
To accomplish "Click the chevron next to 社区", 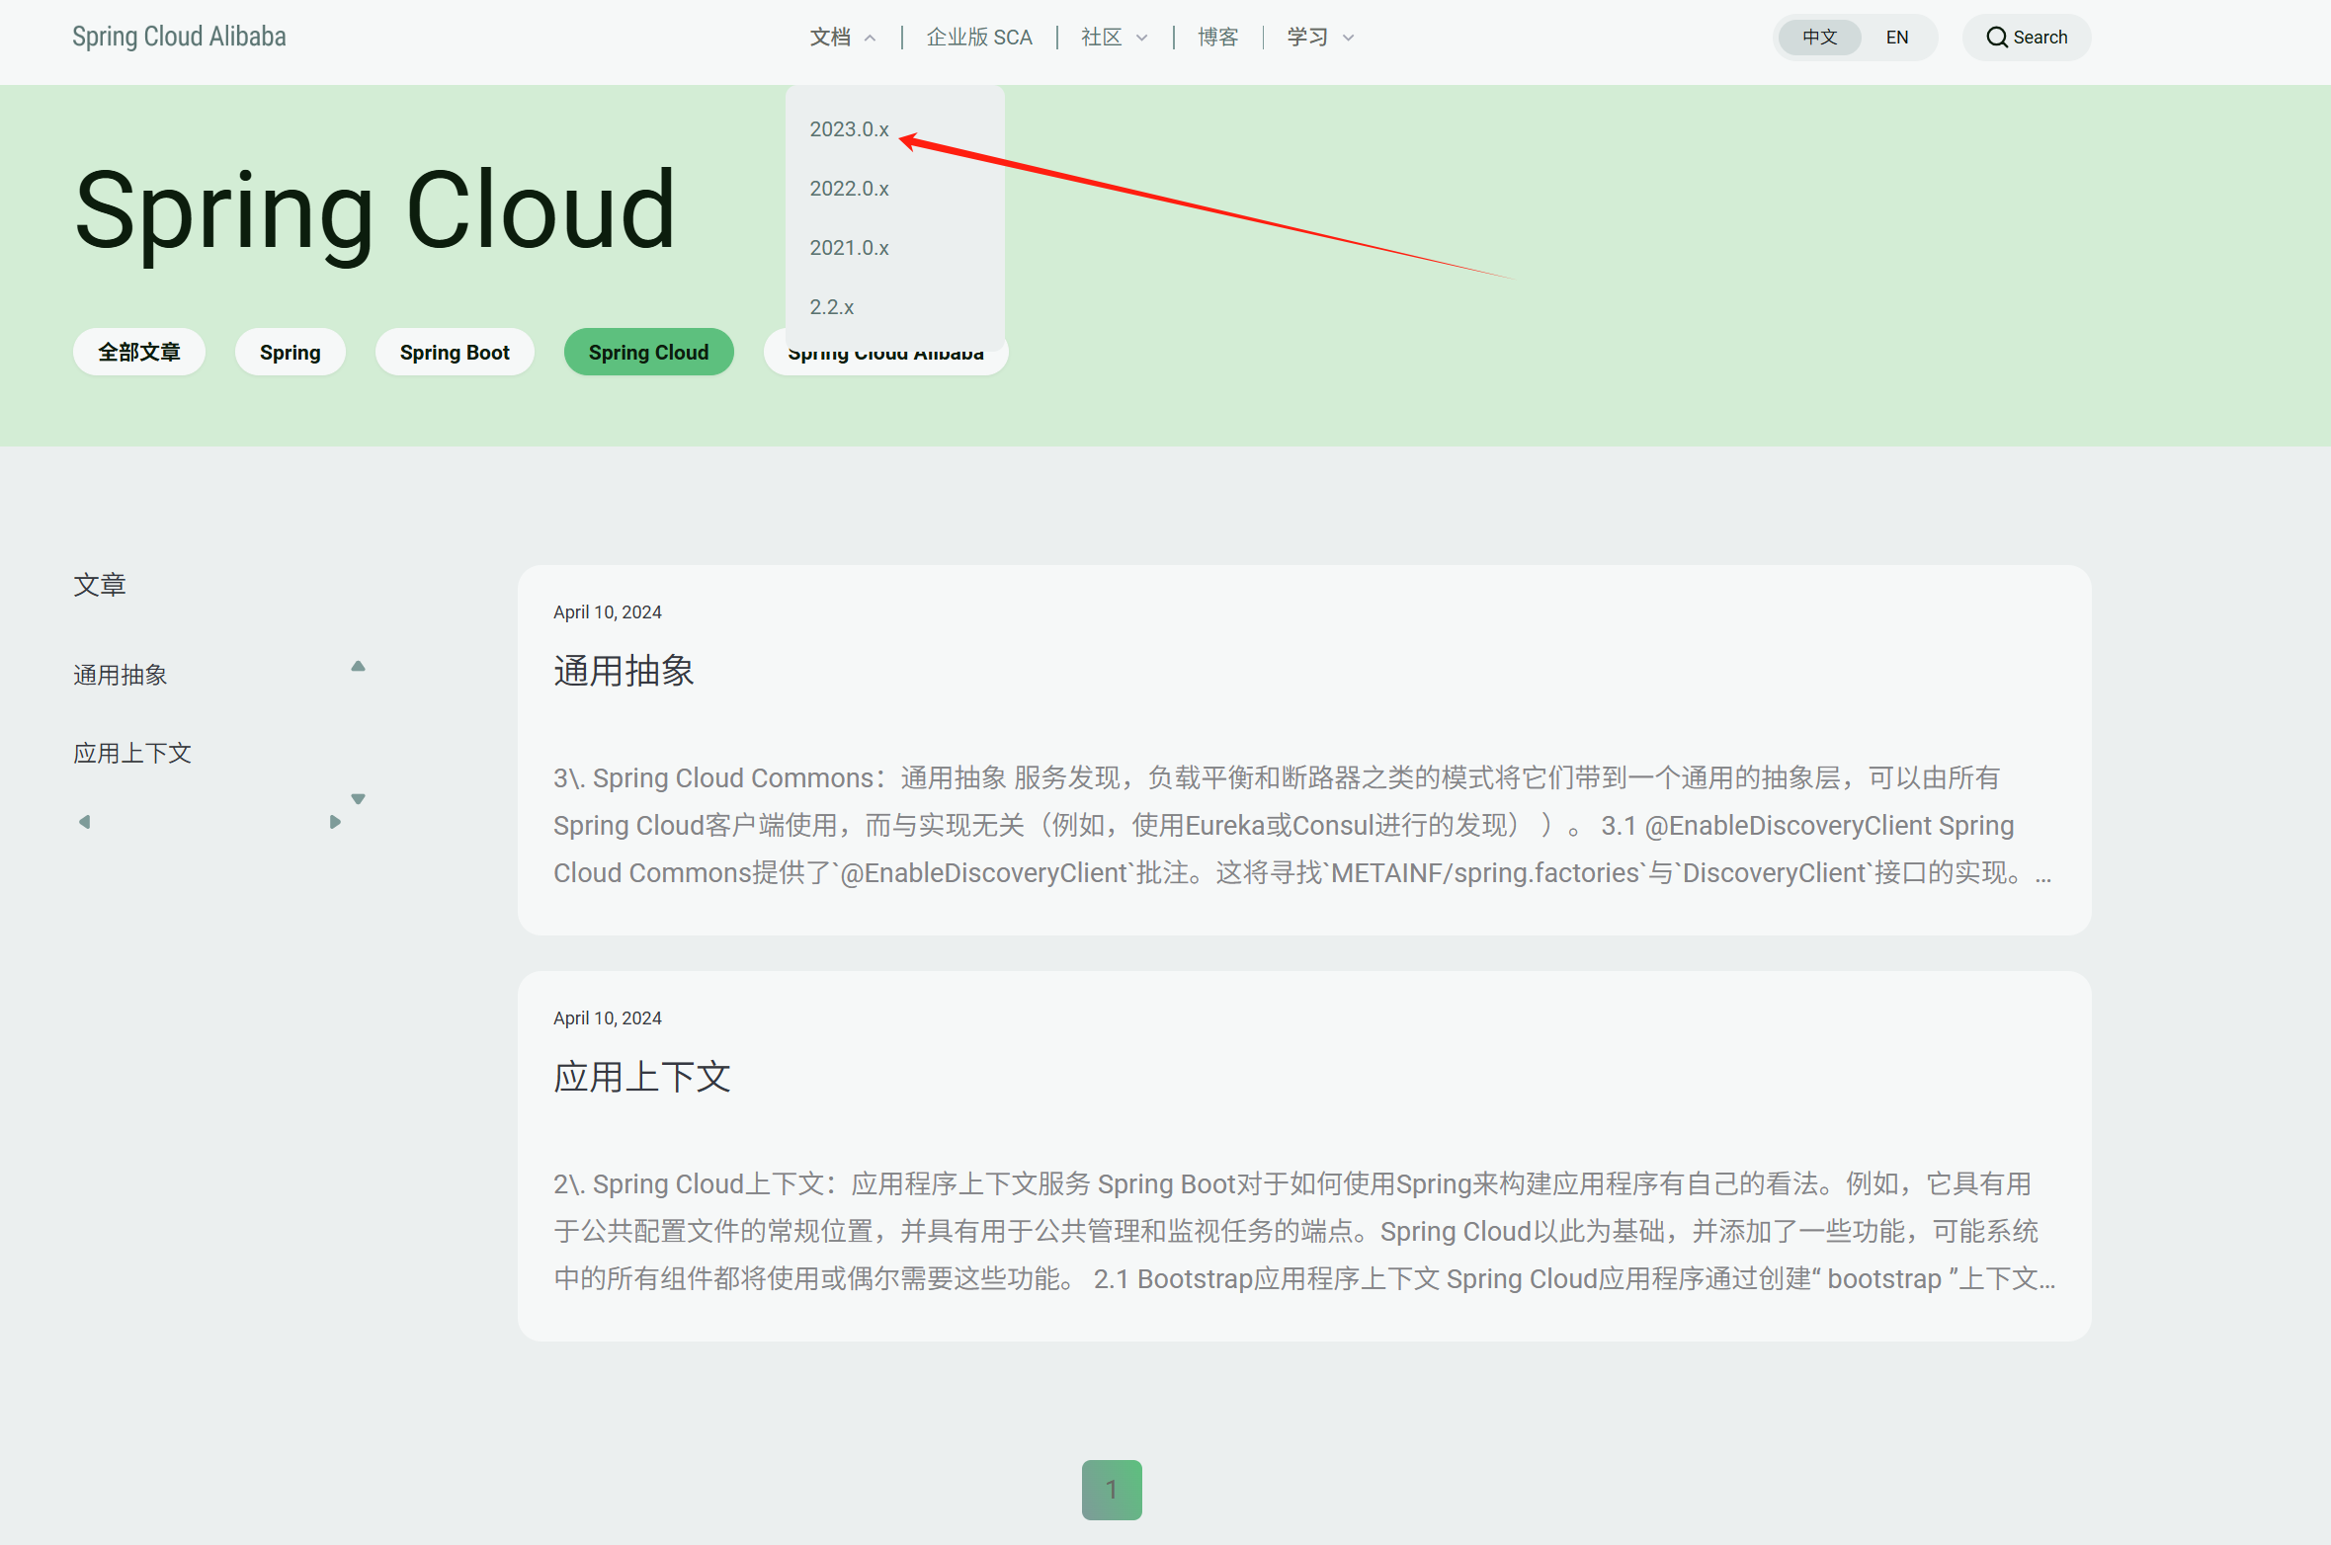I will click(1141, 39).
